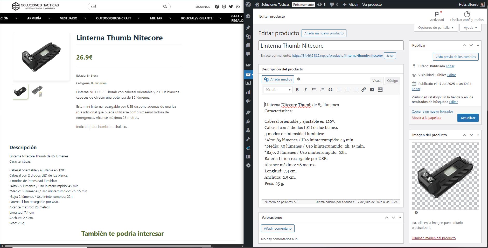Click Actualizar button
The height and width of the screenshot is (248, 488).
468,118
